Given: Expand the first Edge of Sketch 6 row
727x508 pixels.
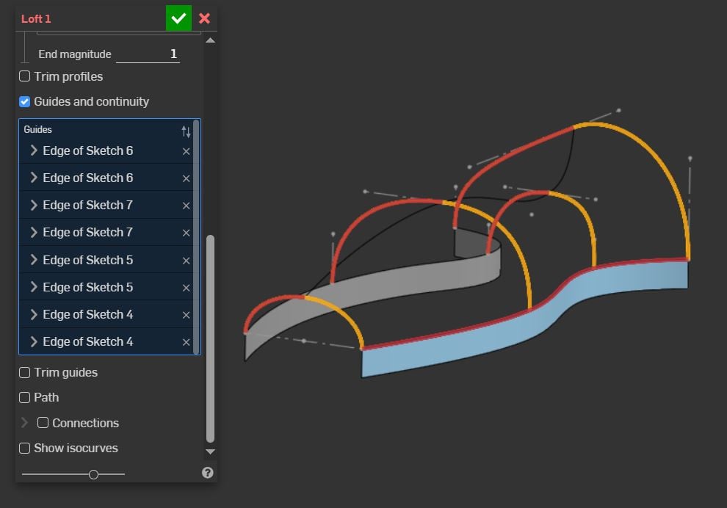Looking at the screenshot, I should click(x=33, y=150).
